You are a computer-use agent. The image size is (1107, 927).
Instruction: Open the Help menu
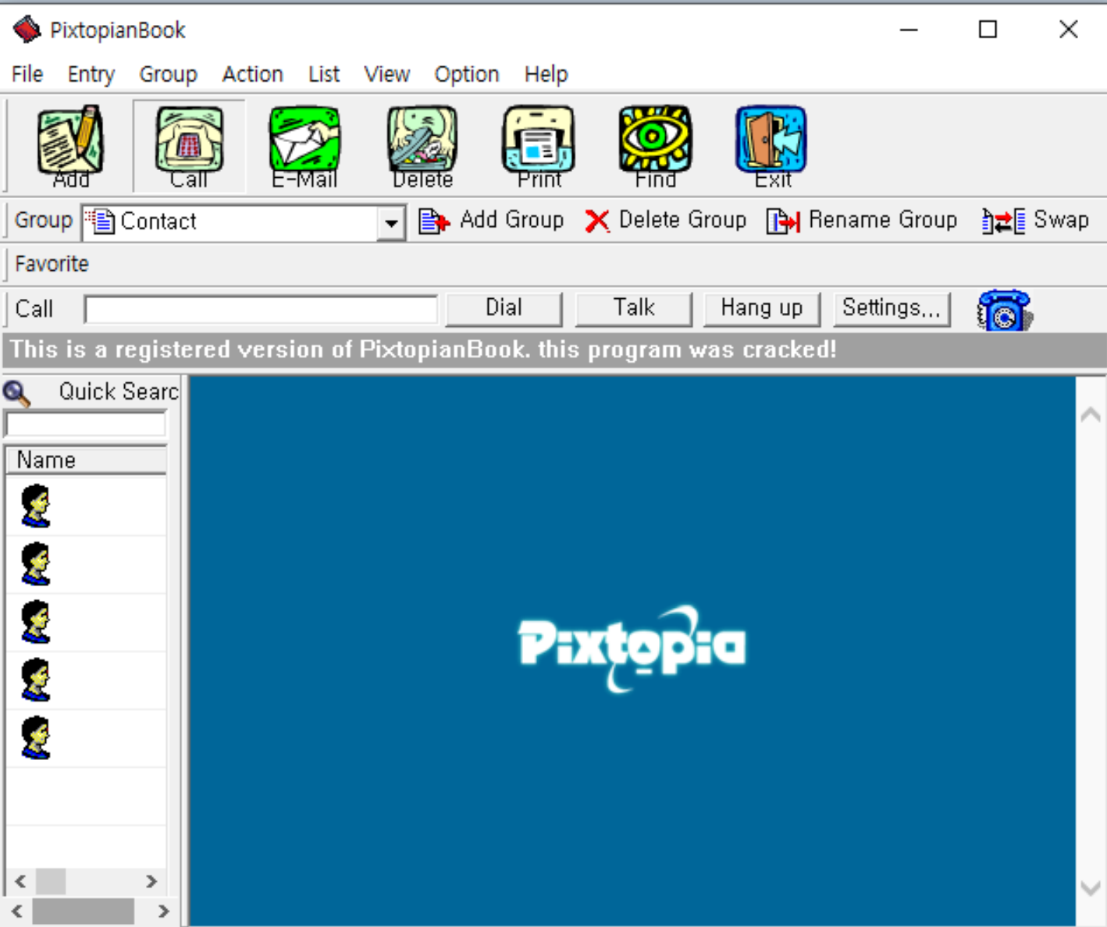(x=546, y=74)
